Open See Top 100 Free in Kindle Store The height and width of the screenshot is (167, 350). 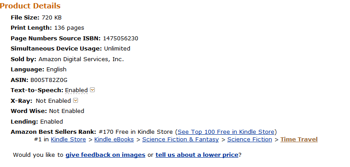click(x=226, y=132)
